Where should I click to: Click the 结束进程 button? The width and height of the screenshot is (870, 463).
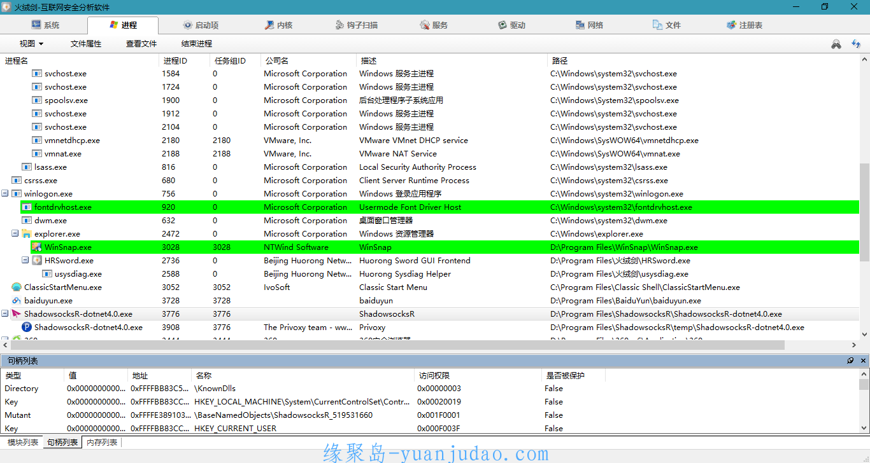tap(197, 44)
